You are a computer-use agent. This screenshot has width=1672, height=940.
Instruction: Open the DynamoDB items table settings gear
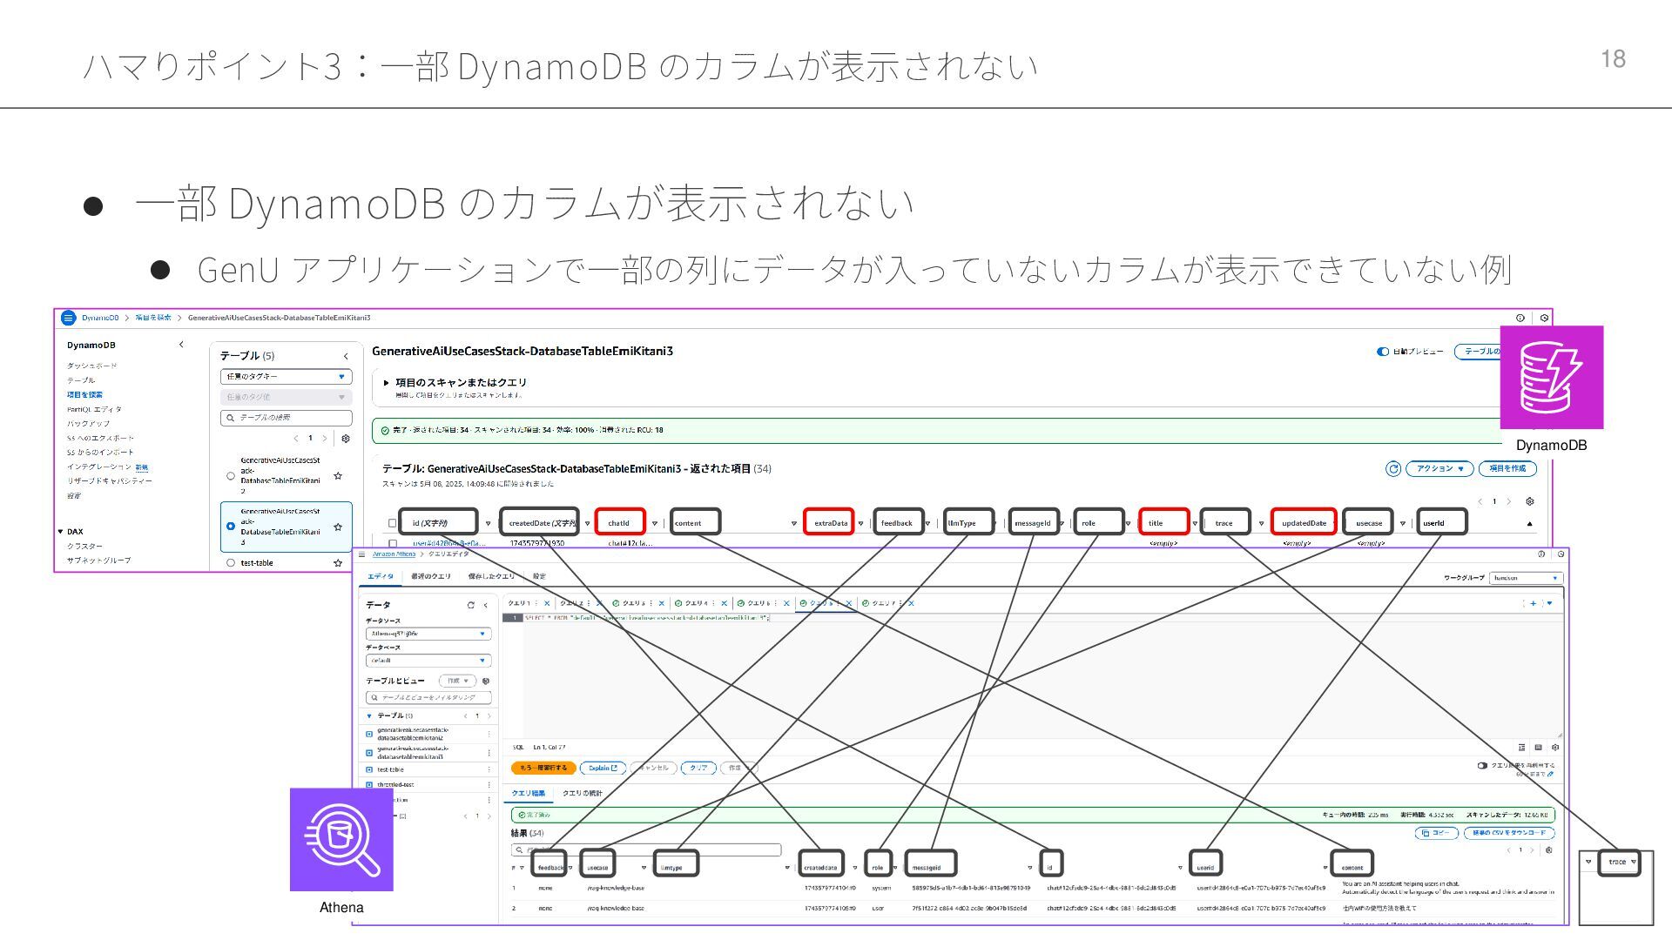pos(1530,501)
